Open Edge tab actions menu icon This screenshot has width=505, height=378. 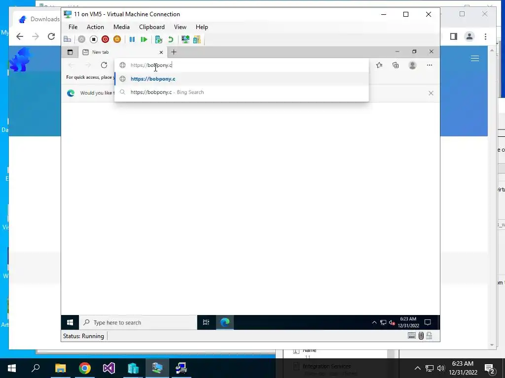coord(70,52)
